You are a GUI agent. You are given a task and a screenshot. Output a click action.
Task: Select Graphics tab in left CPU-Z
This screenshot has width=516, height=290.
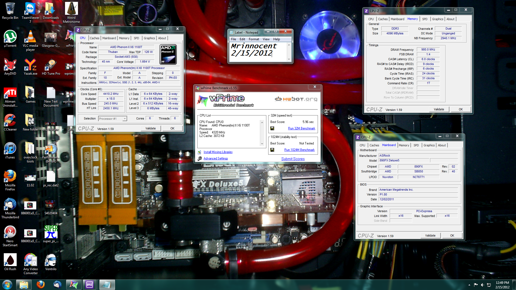149,38
